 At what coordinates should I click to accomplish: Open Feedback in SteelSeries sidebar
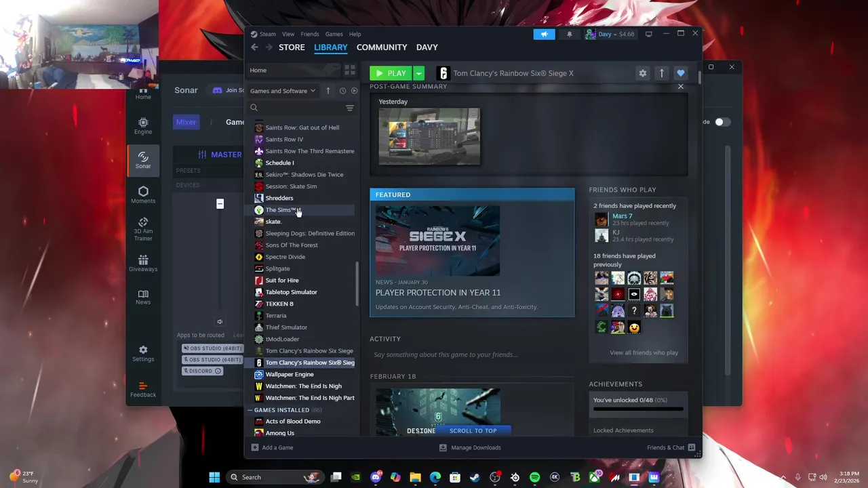click(143, 389)
